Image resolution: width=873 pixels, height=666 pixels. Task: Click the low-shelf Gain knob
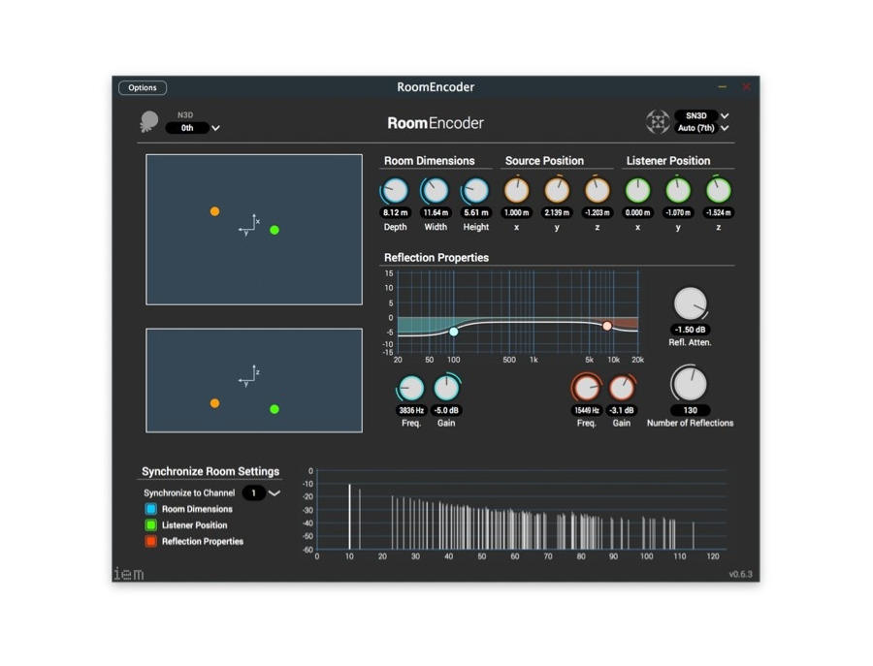tap(446, 388)
